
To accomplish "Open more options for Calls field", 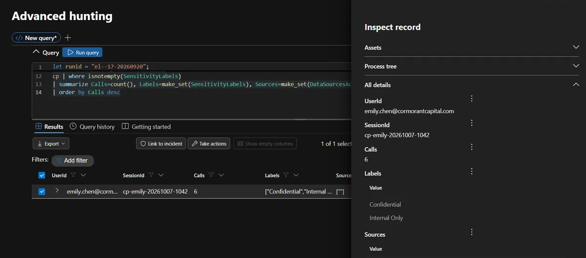I will pyautogui.click(x=472, y=147).
